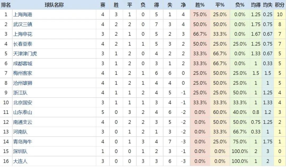Click the 排名 column header

(x=6, y=5)
